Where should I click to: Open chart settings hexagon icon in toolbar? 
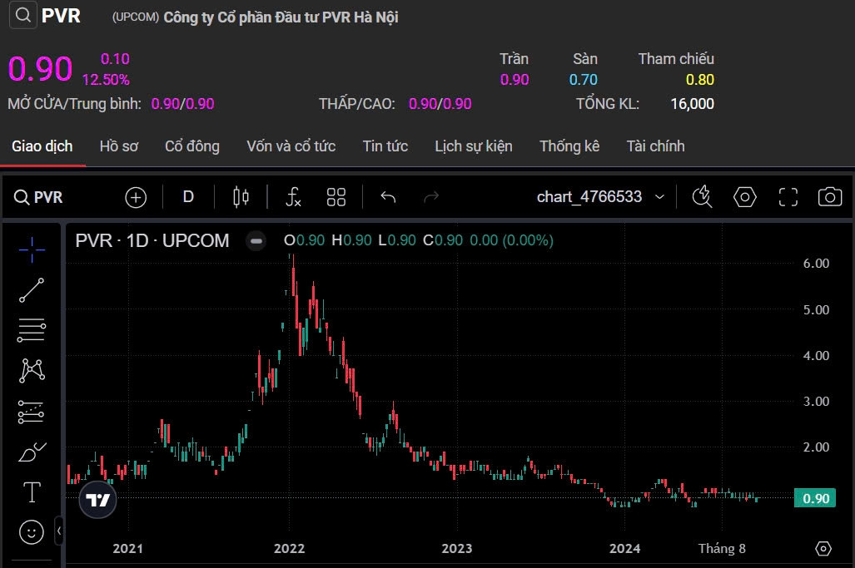pos(745,197)
